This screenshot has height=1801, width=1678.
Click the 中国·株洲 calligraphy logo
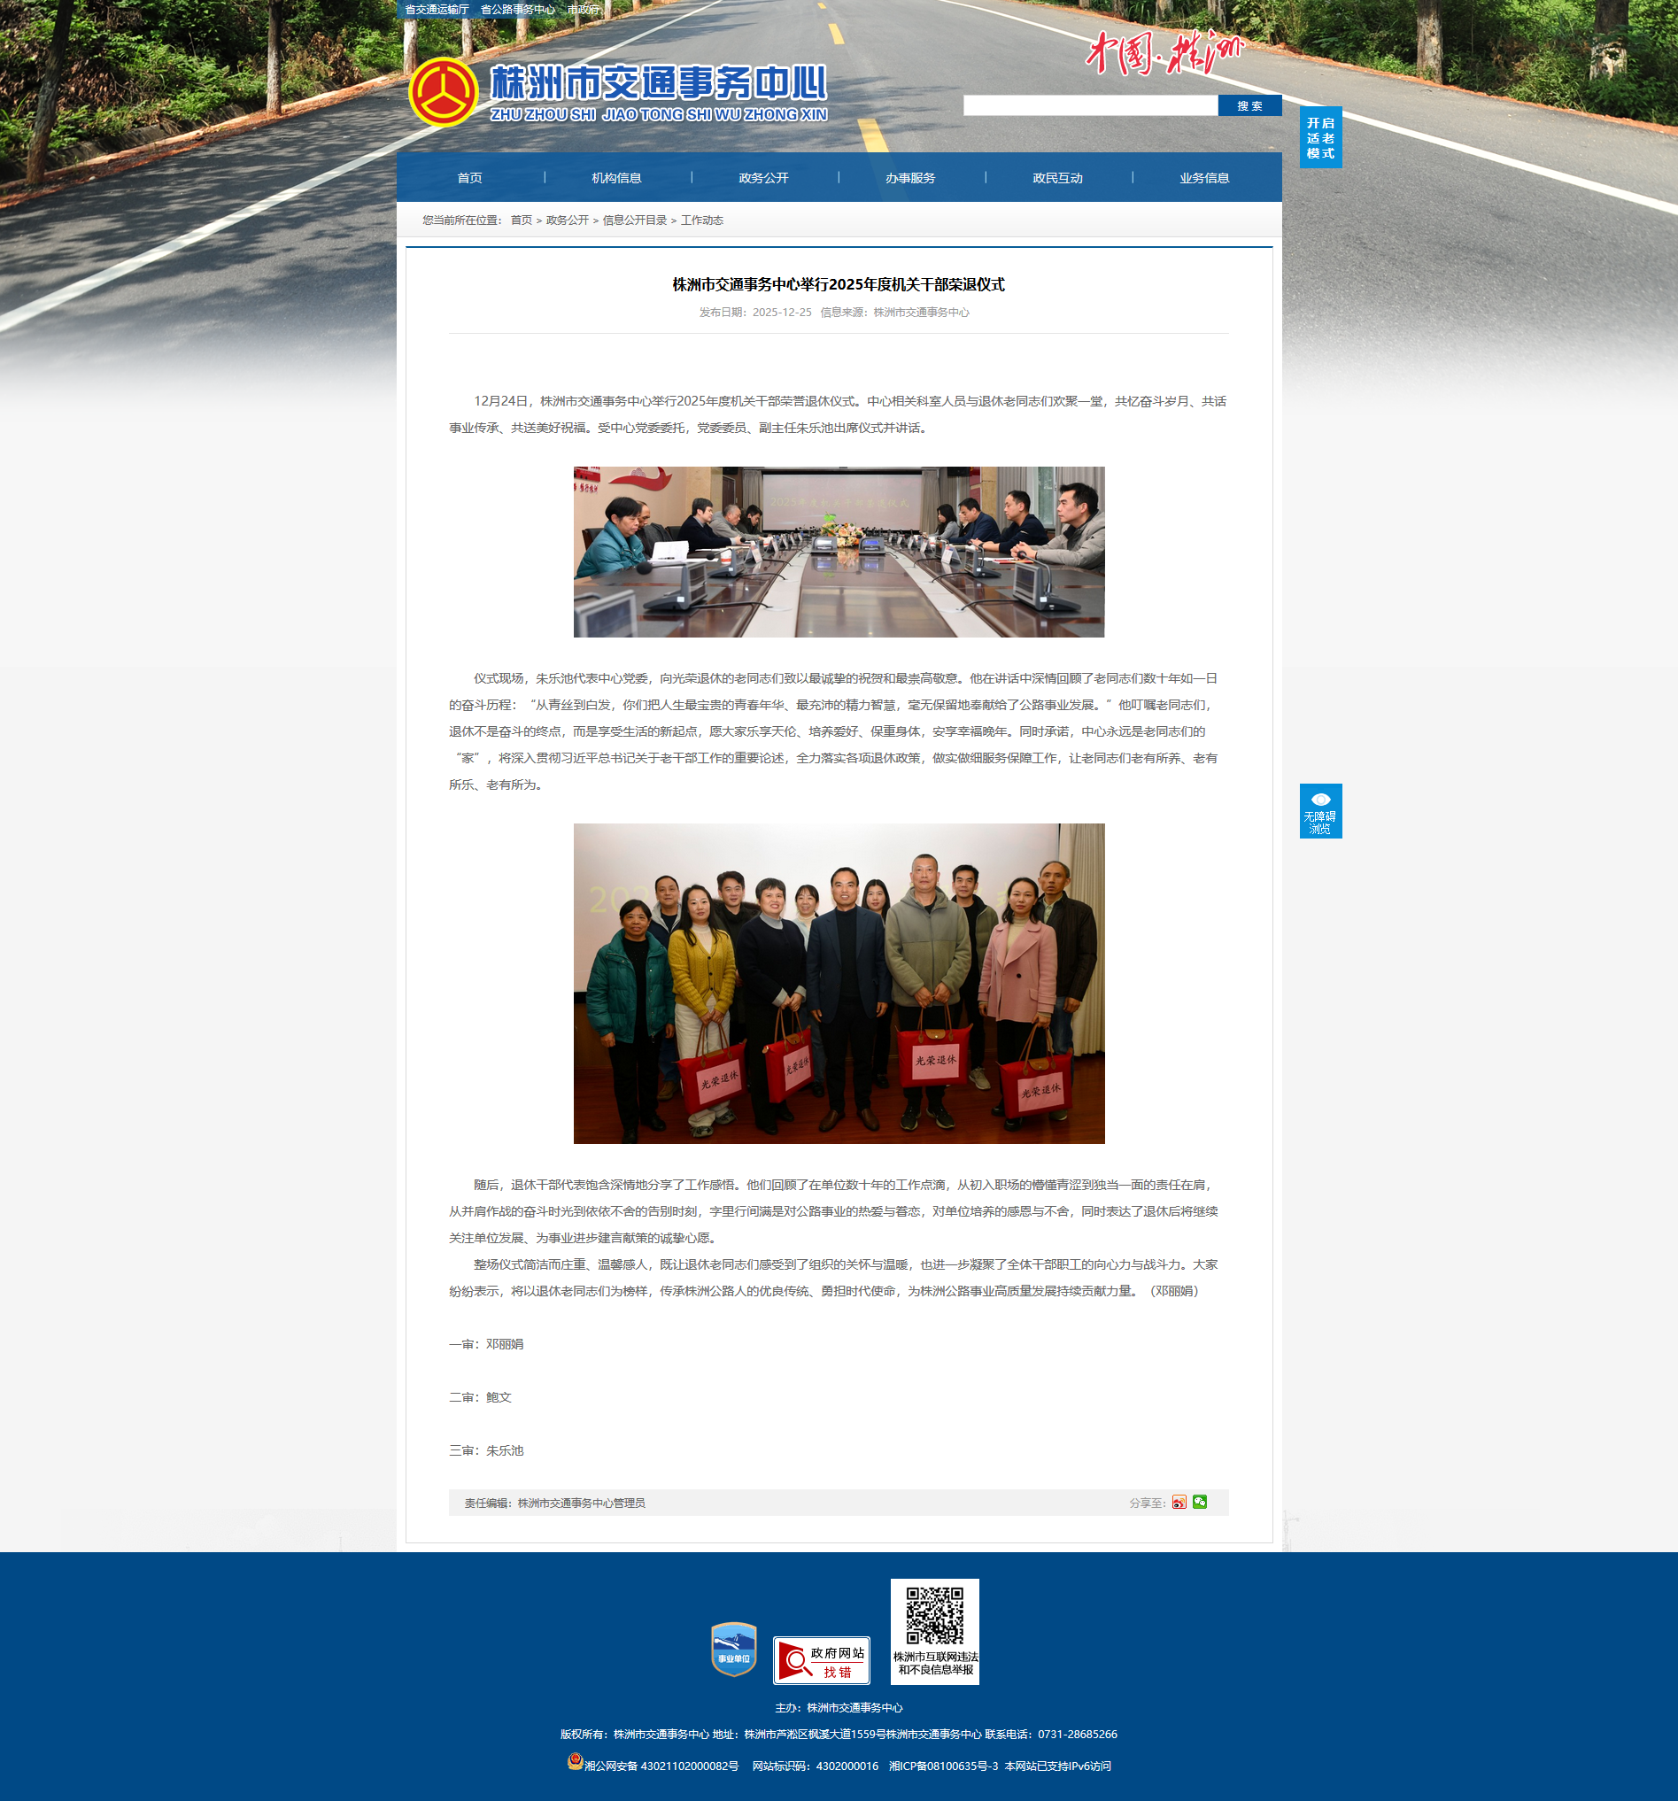coord(1164,54)
